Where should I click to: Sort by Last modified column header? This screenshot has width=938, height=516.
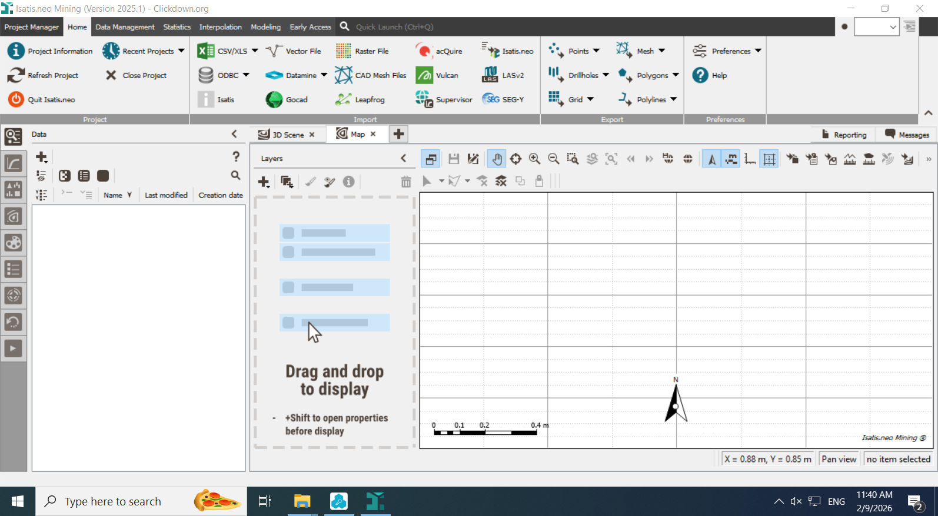point(166,195)
